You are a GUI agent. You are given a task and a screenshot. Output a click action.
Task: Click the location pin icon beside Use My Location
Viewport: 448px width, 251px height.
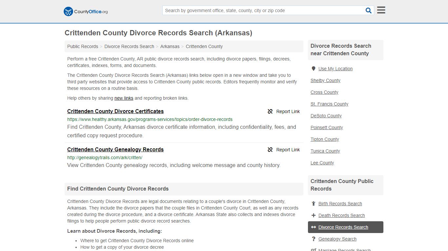tap(314, 69)
